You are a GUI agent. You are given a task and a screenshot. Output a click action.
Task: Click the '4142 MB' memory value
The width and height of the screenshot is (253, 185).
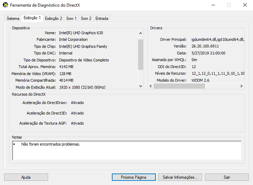click(66, 67)
